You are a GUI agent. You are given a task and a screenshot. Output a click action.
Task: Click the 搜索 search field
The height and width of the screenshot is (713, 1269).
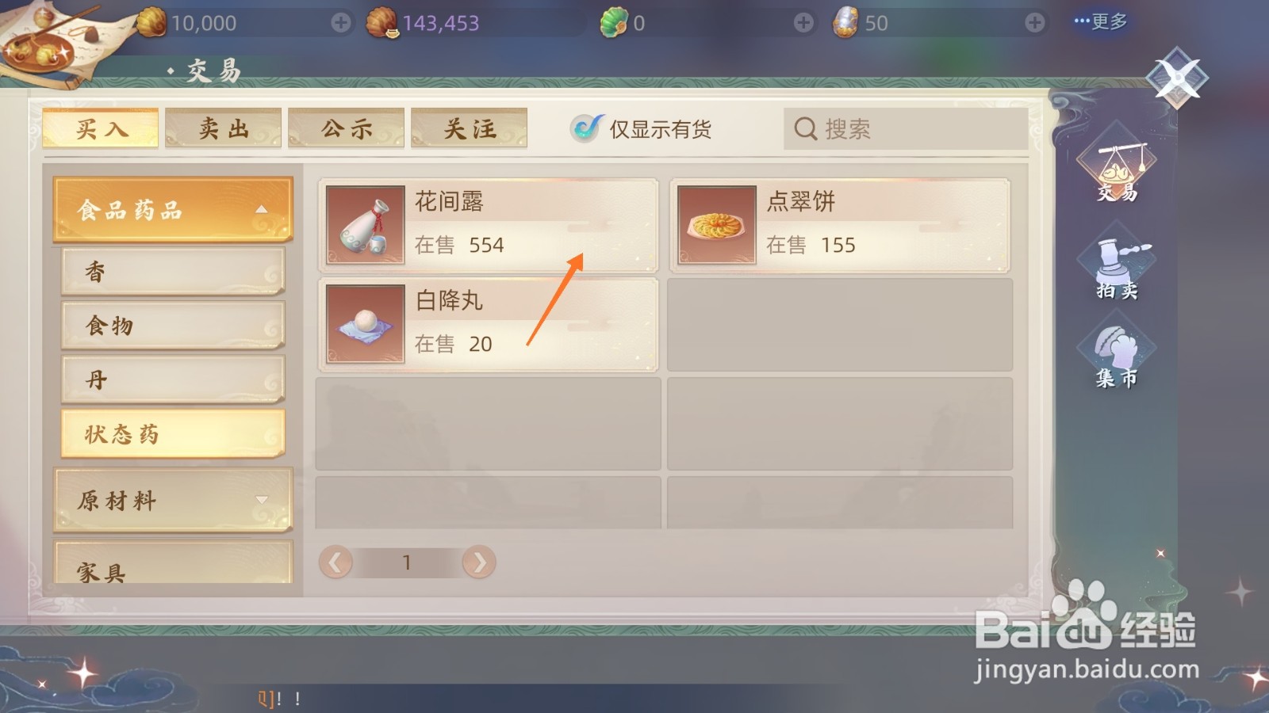click(x=906, y=128)
